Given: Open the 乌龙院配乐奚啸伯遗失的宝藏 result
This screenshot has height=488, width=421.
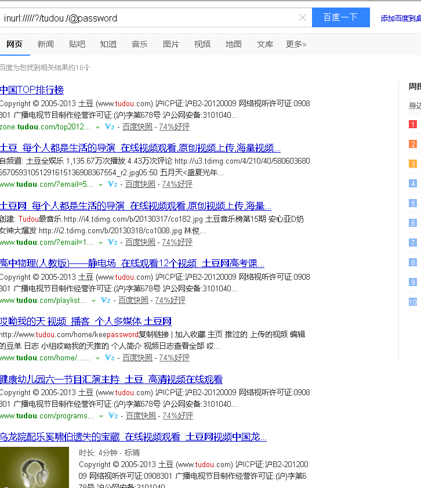Looking at the screenshot, I should click(133, 437).
